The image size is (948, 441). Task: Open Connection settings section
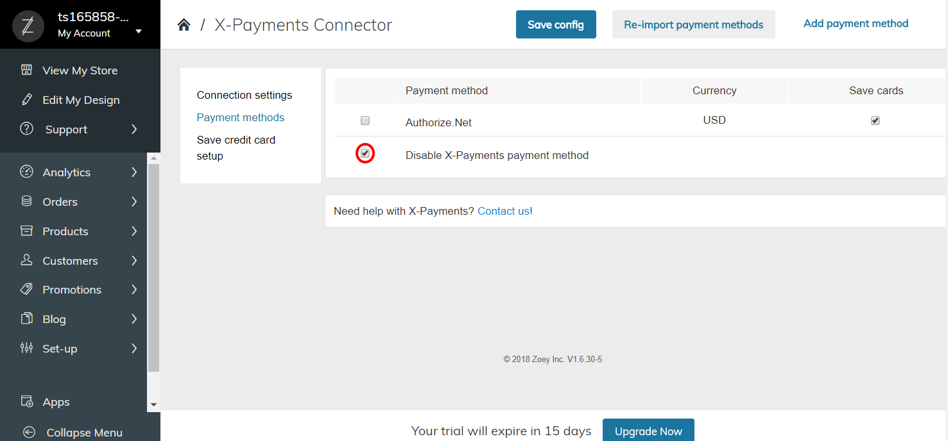(x=245, y=95)
